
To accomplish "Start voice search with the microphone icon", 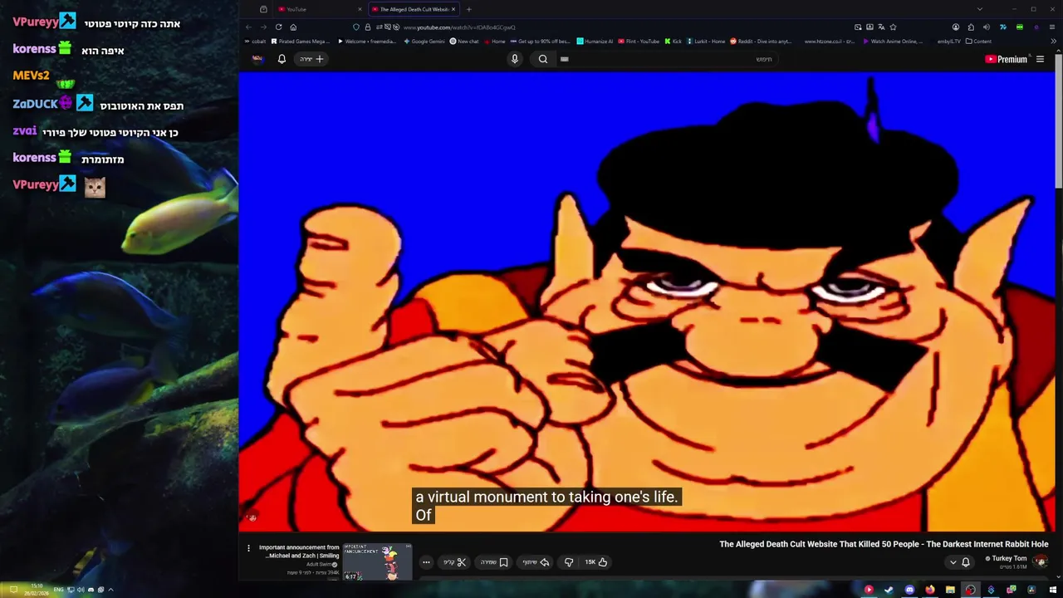I will (515, 59).
